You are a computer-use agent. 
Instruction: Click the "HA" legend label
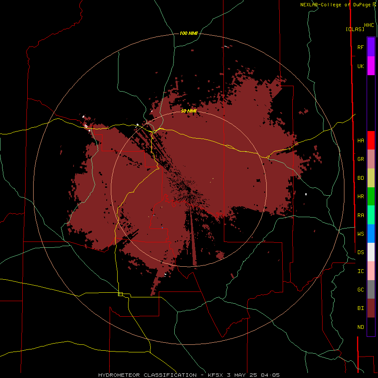360,140
